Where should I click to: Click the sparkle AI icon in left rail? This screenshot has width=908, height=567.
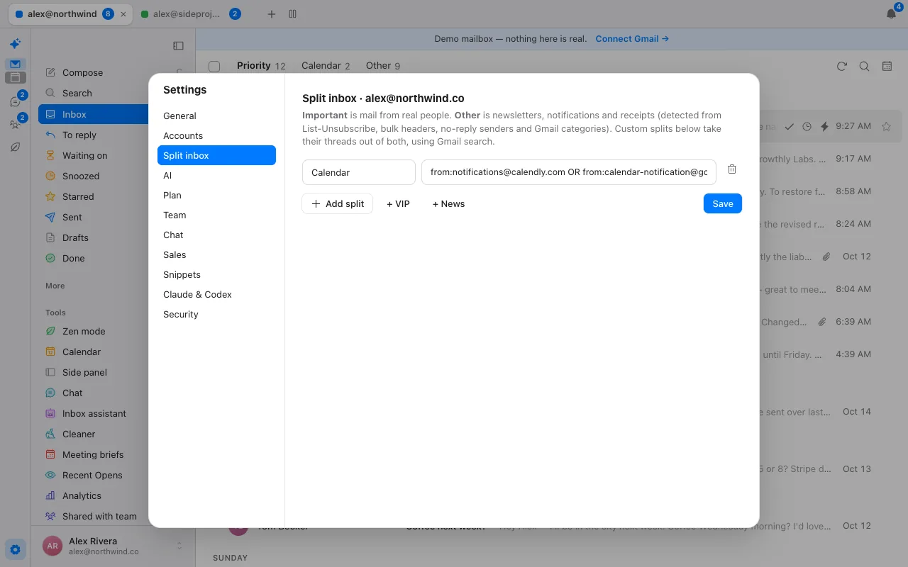pyautogui.click(x=15, y=43)
